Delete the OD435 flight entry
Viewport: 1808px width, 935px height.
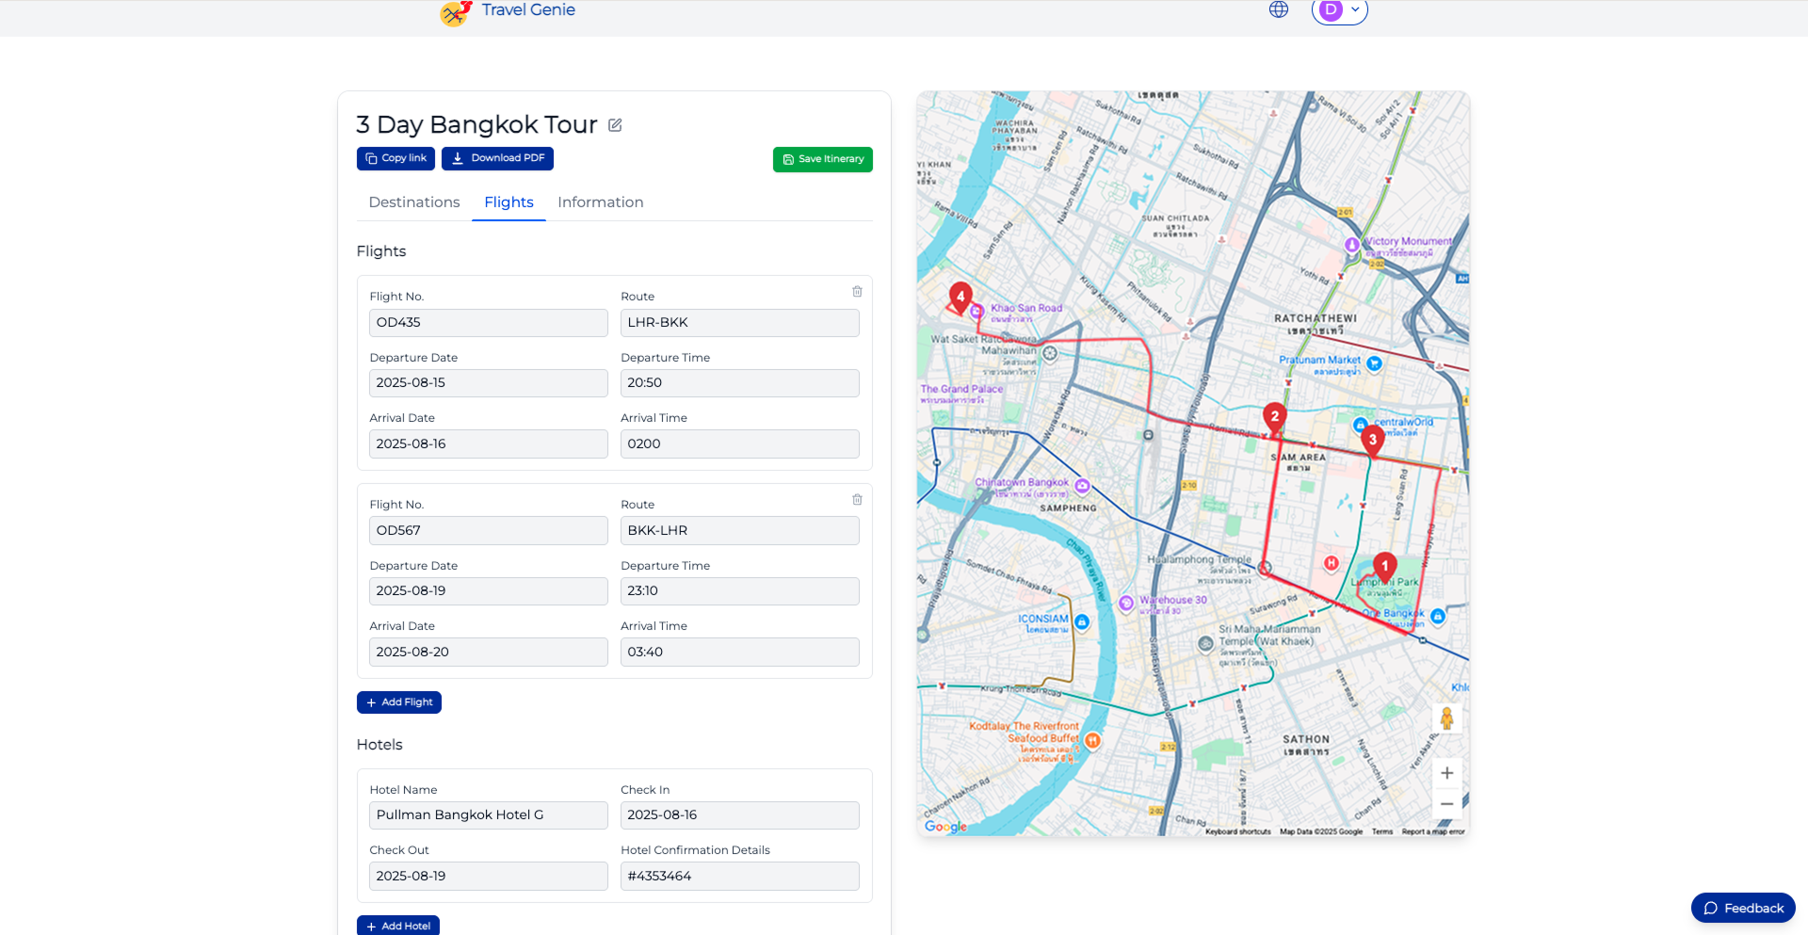(857, 292)
